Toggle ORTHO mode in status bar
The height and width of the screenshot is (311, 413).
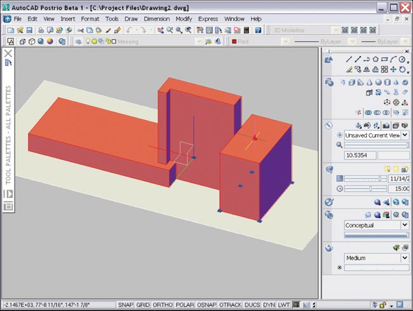pyautogui.click(x=163, y=305)
